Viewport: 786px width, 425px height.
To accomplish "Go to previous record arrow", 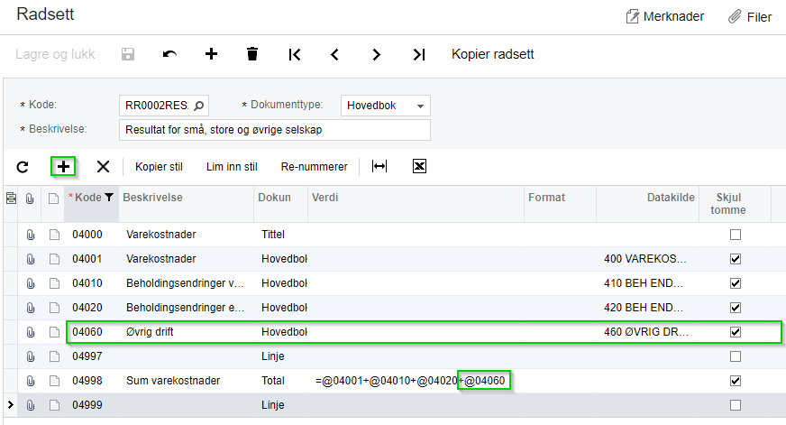I will (335, 54).
